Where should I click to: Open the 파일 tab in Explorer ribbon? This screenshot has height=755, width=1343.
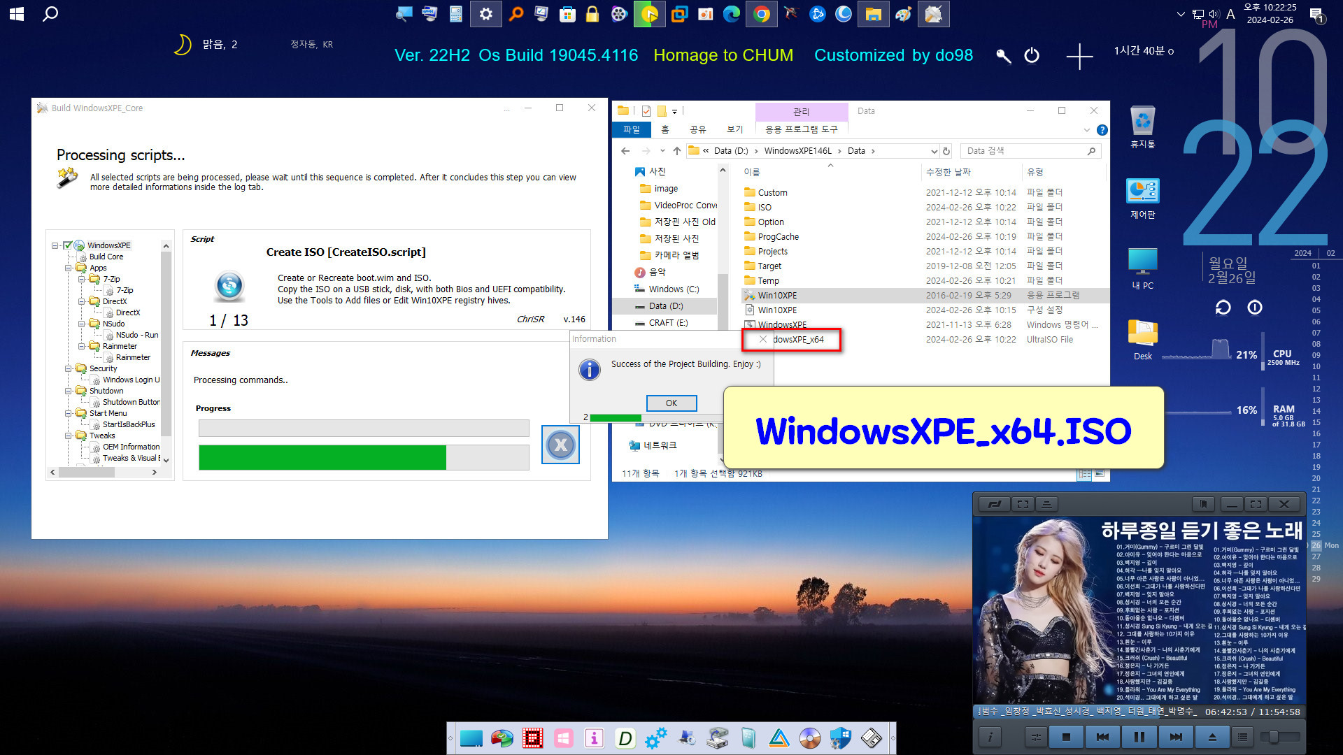click(632, 129)
